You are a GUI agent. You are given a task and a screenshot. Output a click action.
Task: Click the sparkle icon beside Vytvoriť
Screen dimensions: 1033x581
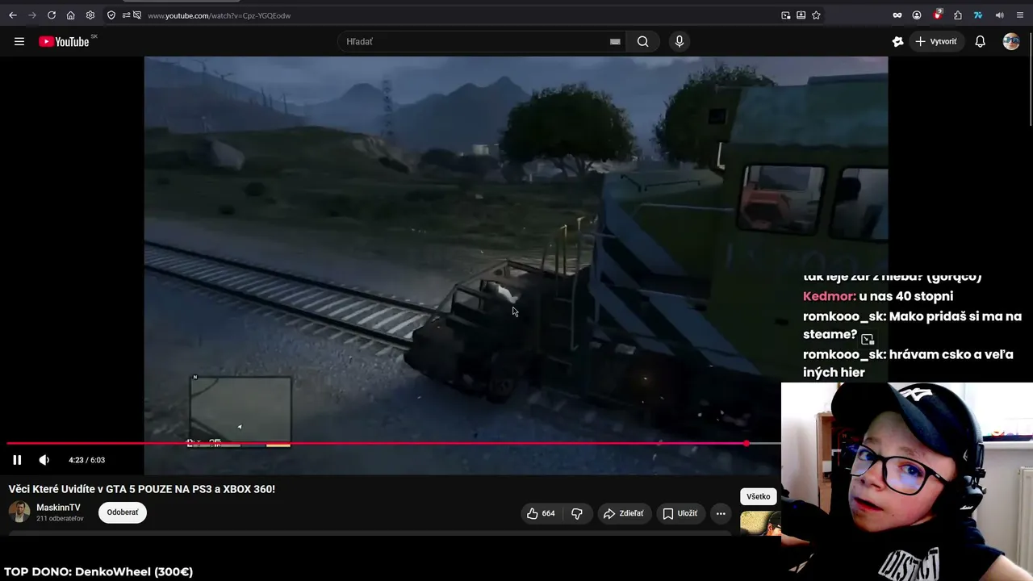pos(897,42)
